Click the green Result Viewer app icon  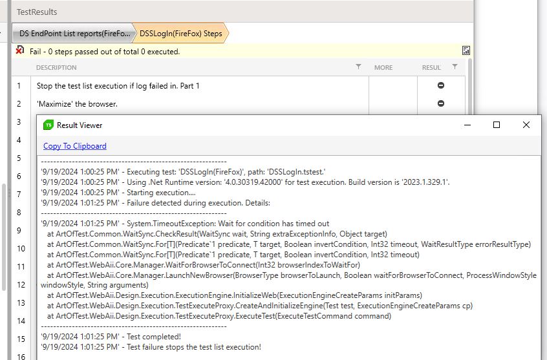click(48, 125)
